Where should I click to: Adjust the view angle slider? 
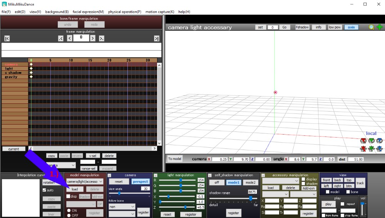[x=119, y=193]
